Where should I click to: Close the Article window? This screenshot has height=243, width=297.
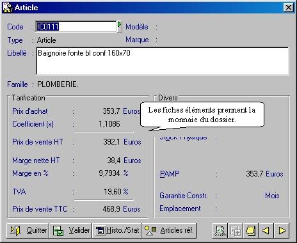click(x=289, y=8)
